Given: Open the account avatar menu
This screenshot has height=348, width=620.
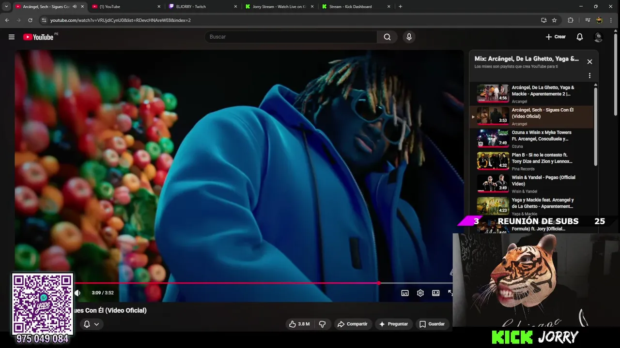Looking at the screenshot, I should [598, 37].
